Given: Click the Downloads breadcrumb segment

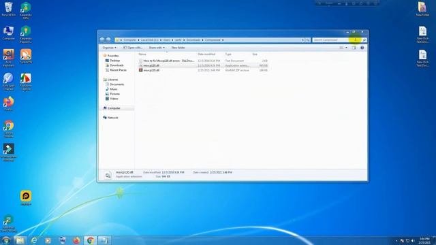Looking at the screenshot, I should (193, 40).
